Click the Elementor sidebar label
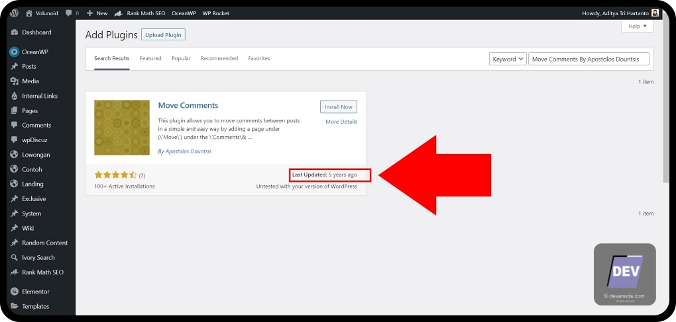Viewport: 676px width, 322px height. (36, 292)
